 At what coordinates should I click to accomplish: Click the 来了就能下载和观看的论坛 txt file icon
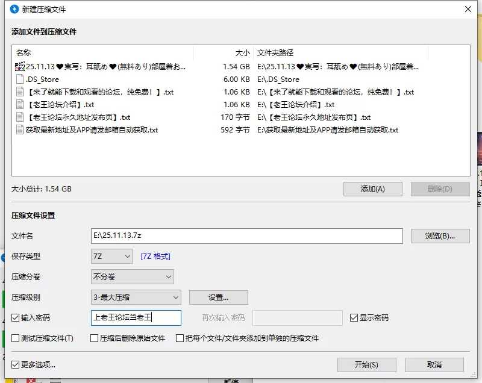[20, 92]
